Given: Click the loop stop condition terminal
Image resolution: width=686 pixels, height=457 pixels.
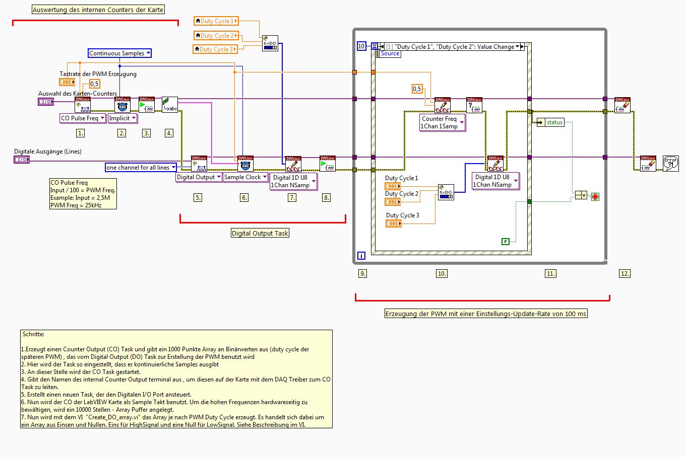Looking at the screenshot, I should tap(595, 196).
